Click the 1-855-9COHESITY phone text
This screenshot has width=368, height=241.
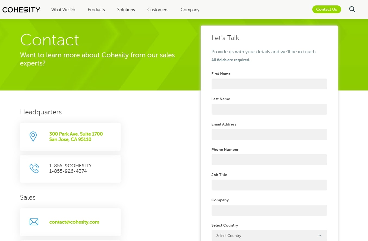[x=70, y=166]
